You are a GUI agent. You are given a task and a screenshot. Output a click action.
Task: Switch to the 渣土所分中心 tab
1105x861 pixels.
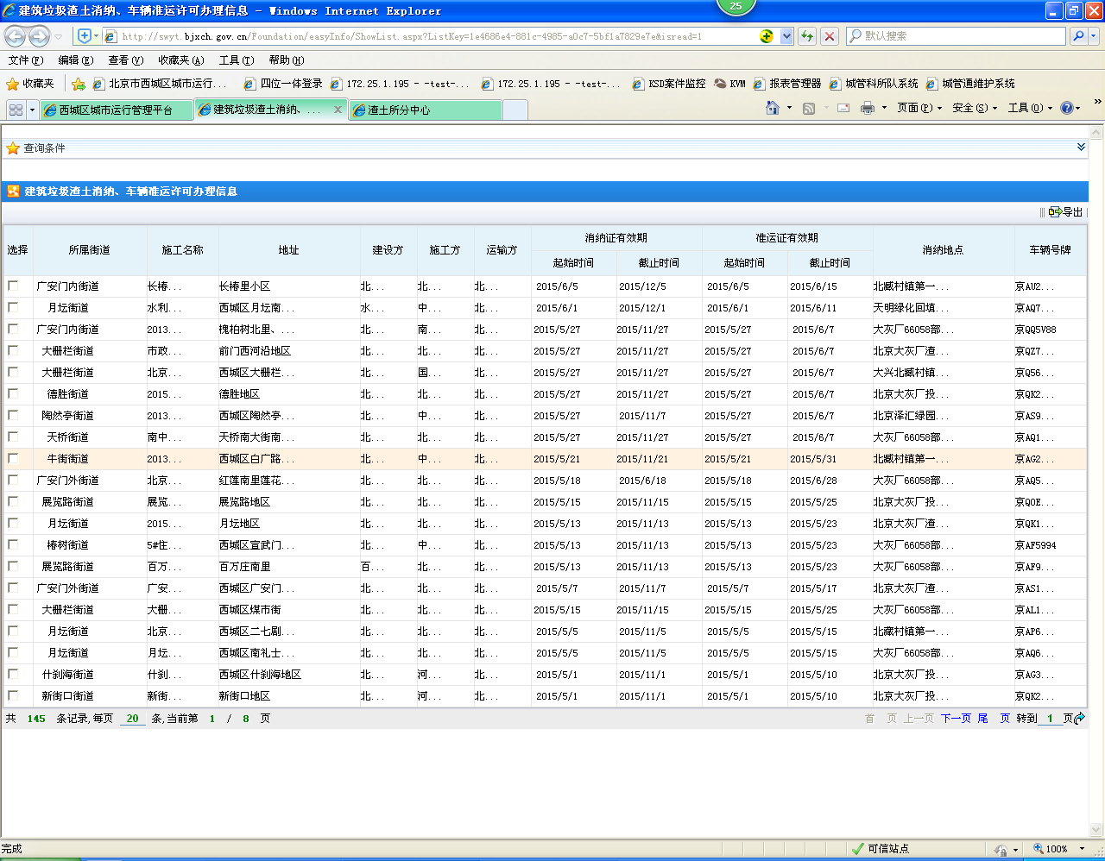(x=425, y=110)
